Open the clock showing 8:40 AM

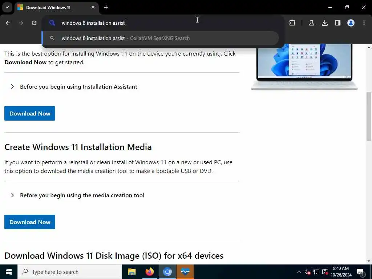click(x=341, y=272)
